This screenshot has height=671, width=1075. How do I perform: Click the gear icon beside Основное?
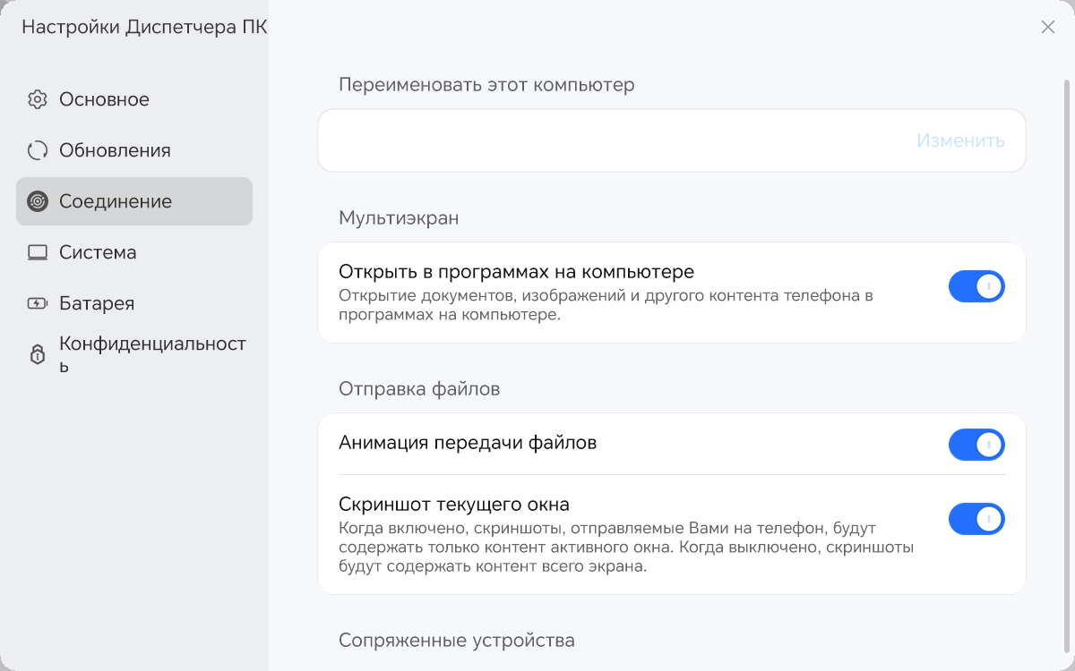click(x=37, y=99)
